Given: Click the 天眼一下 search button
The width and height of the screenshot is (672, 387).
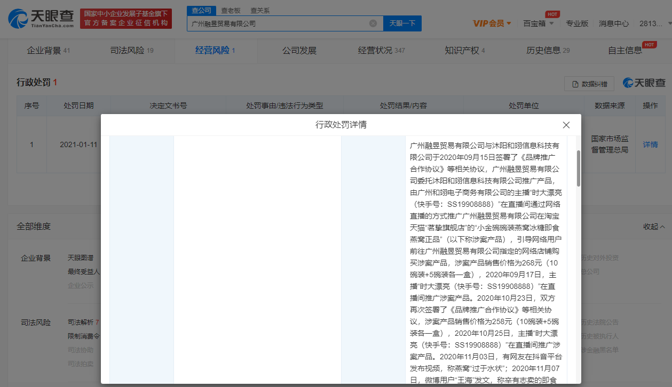Looking at the screenshot, I should (402, 23).
